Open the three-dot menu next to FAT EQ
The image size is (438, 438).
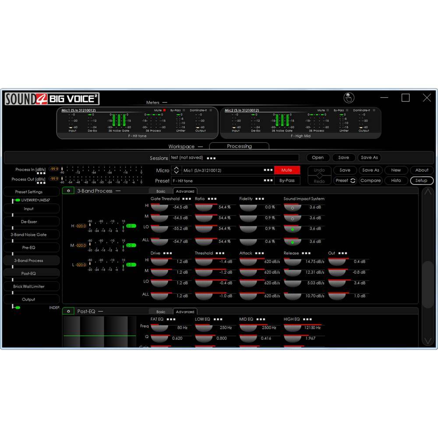coord(171,319)
